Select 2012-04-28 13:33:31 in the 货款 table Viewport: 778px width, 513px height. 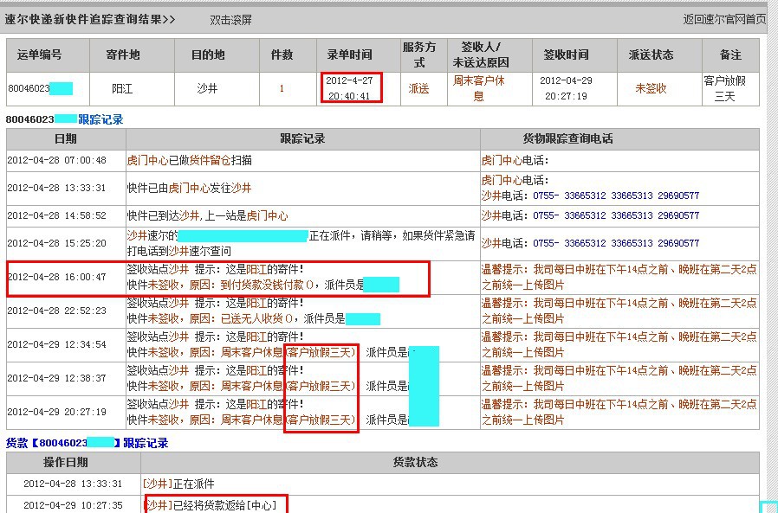(73, 484)
